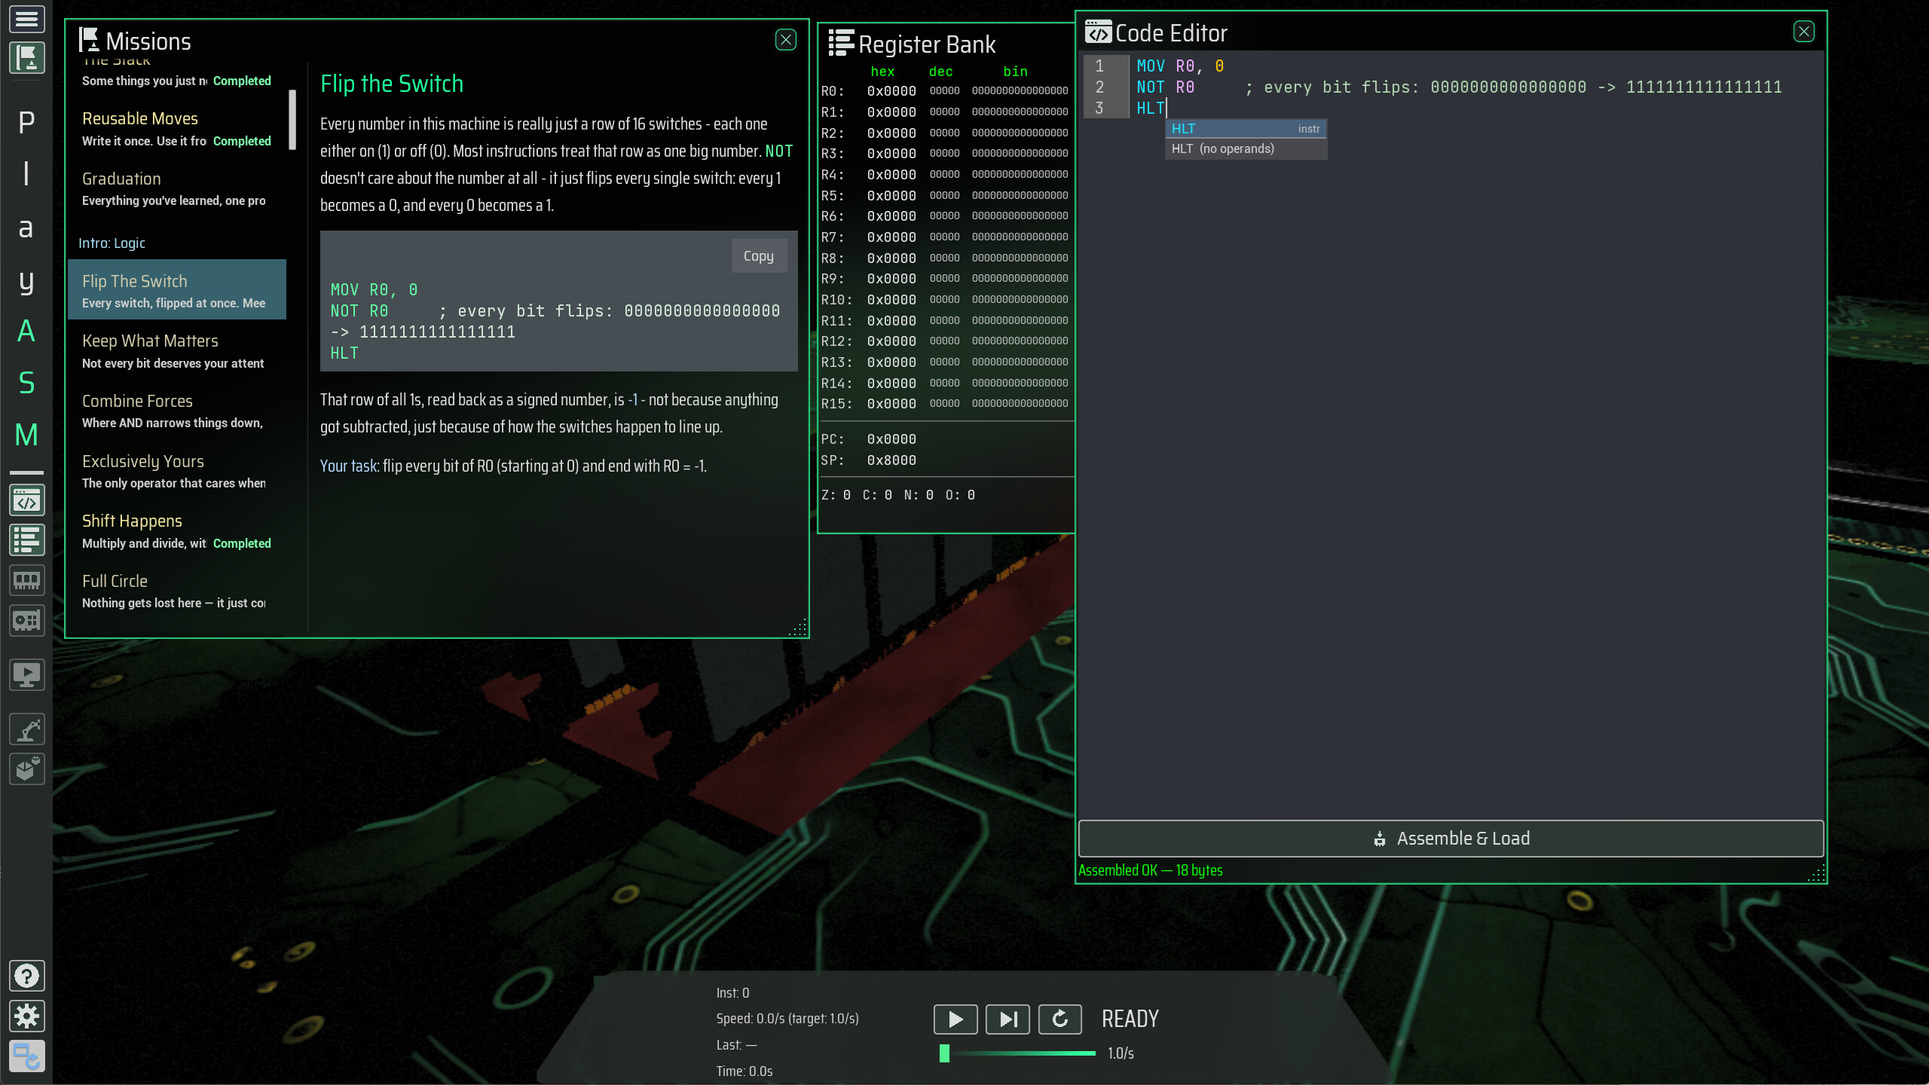The height and width of the screenshot is (1085, 1929).
Task: Click the bottom blue swap windows icon
Action: pos(26,1056)
